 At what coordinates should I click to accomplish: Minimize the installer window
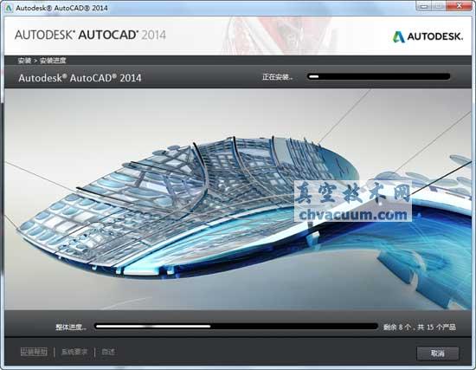(x=424, y=6)
